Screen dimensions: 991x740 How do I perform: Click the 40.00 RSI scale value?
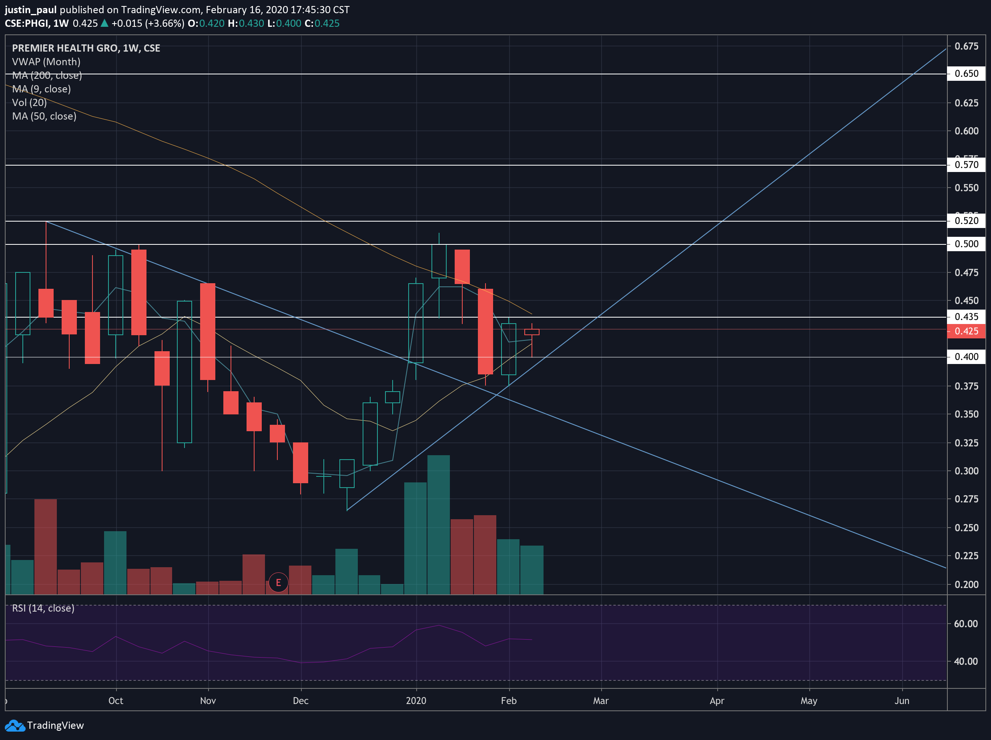(x=966, y=661)
